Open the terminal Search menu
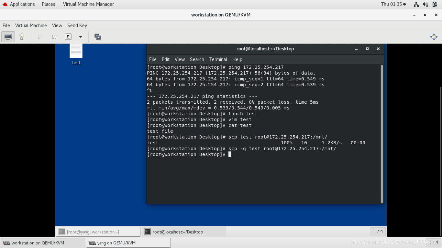The width and height of the screenshot is (442, 248). [197, 59]
